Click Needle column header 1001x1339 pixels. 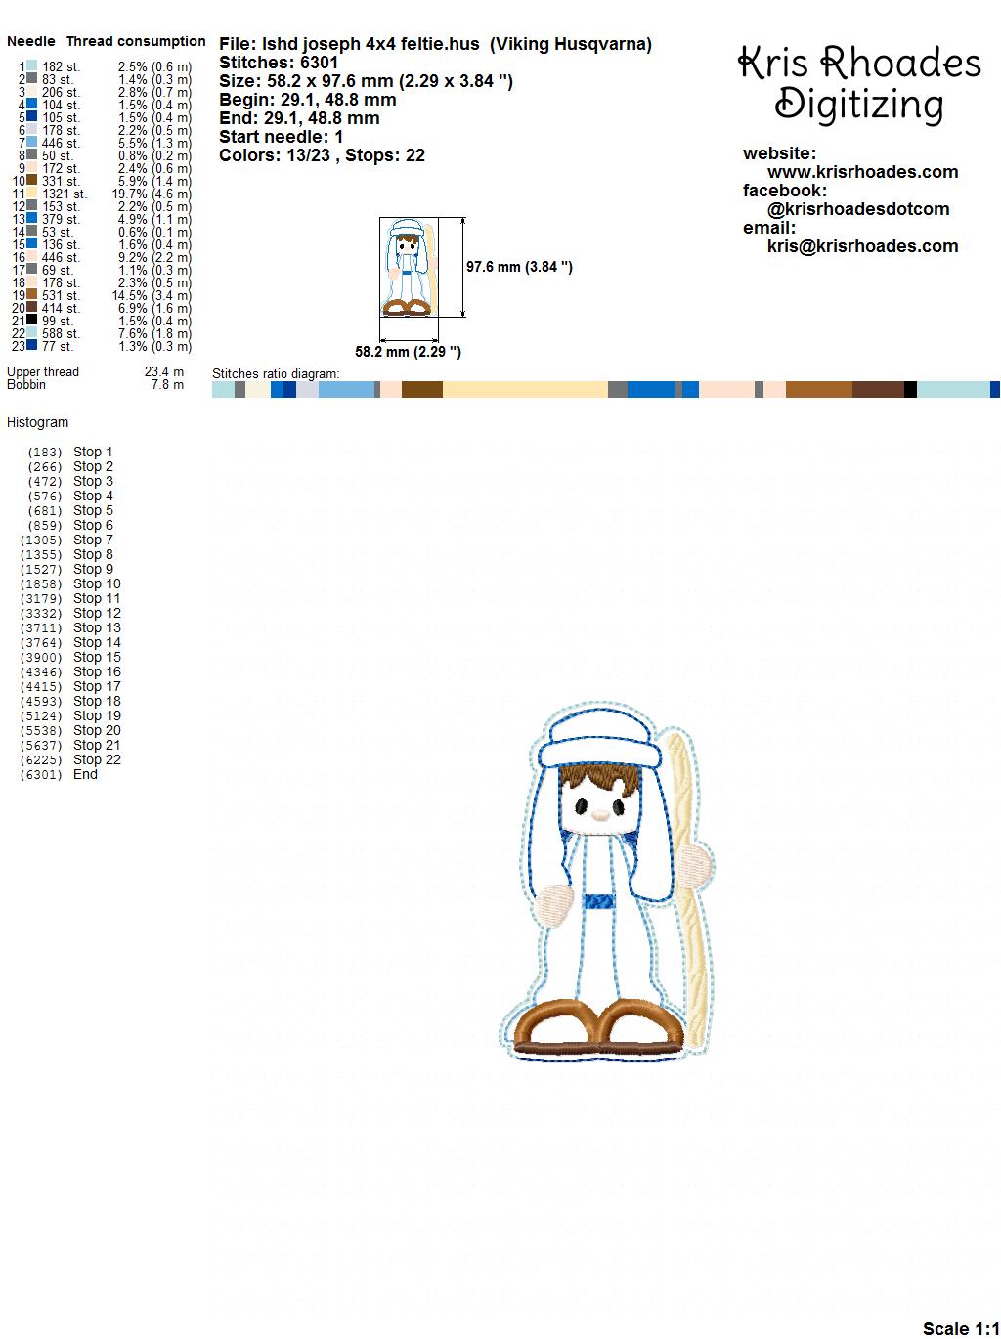point(31,41)
